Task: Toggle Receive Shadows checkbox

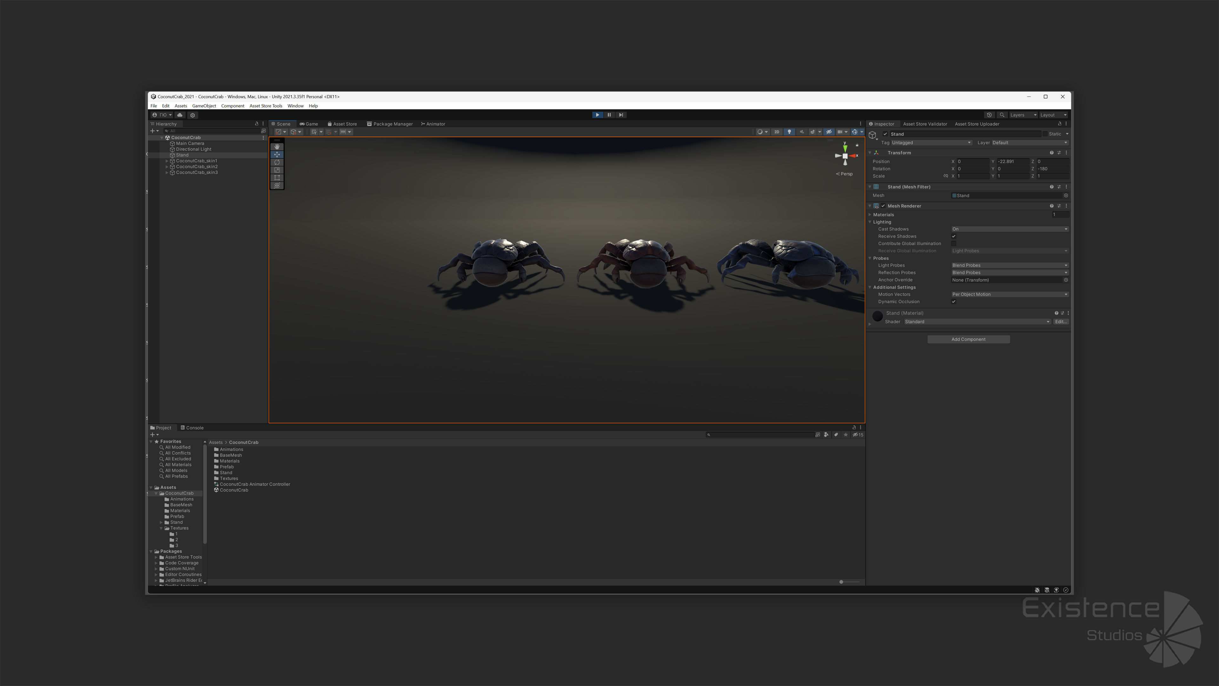Action: (x=954, y=236)
